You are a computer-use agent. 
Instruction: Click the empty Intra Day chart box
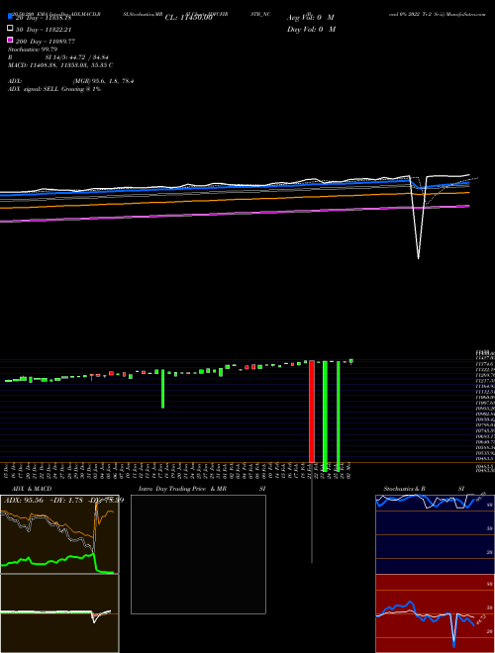click(x=198, y=554)
